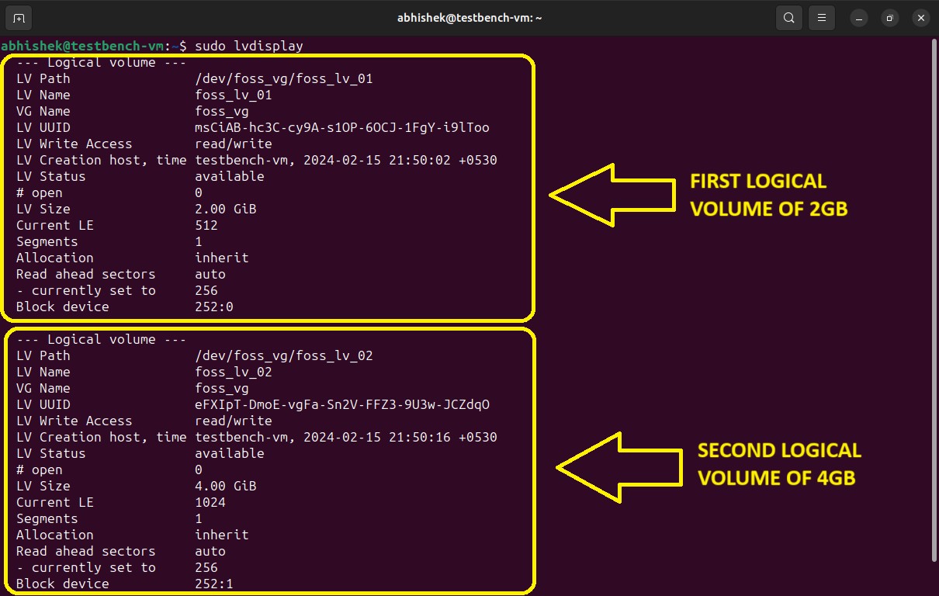Click the title 'abhishek@testbench-vm: ~' in the titlebar
The height and width of the screenshot is (596, 939).
[x=469, y=17]
